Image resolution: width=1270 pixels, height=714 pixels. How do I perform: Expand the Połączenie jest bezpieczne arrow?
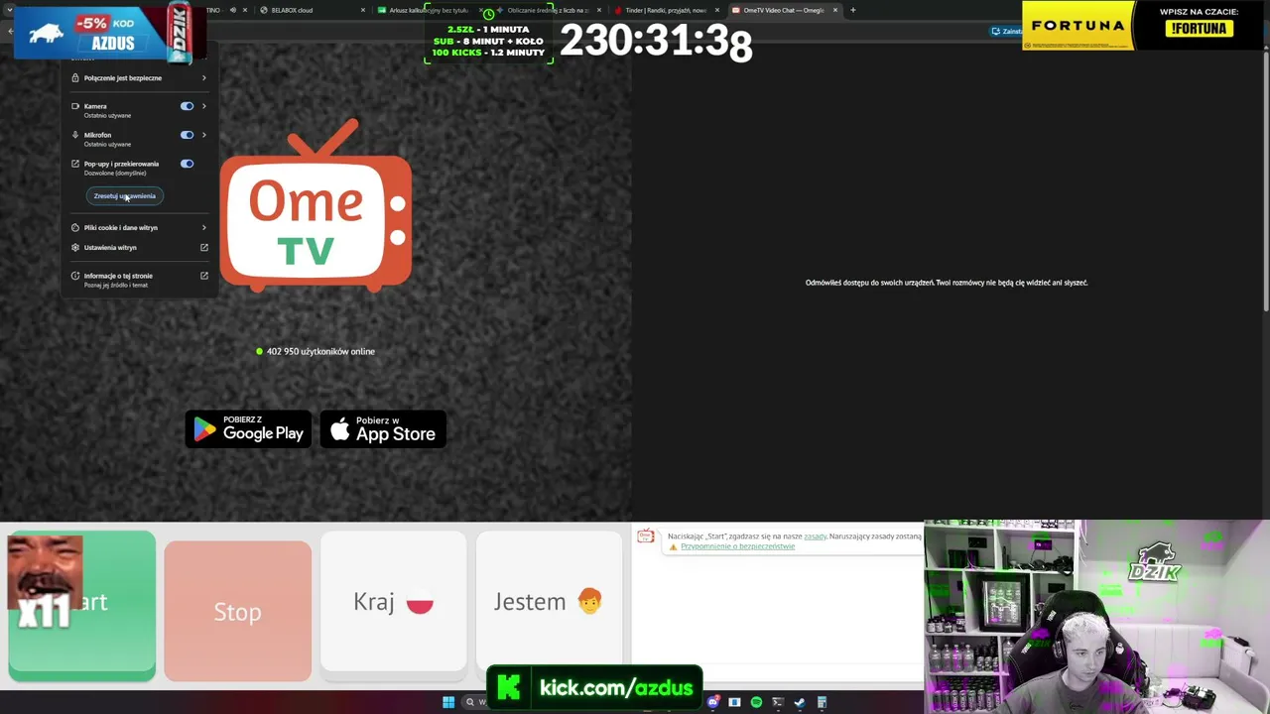[204, 77]
